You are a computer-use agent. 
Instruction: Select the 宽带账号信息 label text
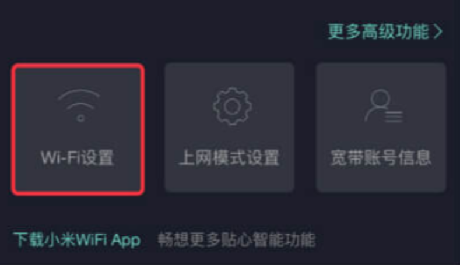[x=381, y=158]
